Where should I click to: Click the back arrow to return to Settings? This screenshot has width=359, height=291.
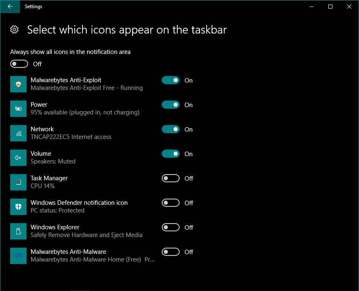(x=10, y=7)
